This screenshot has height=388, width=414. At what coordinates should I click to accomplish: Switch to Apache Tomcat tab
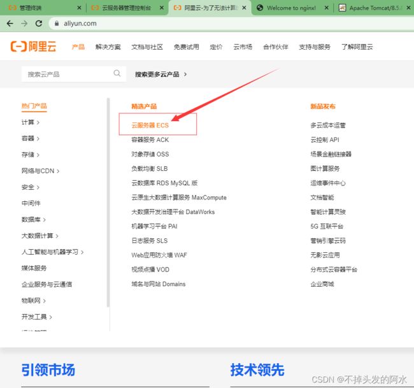click(374, 8)
